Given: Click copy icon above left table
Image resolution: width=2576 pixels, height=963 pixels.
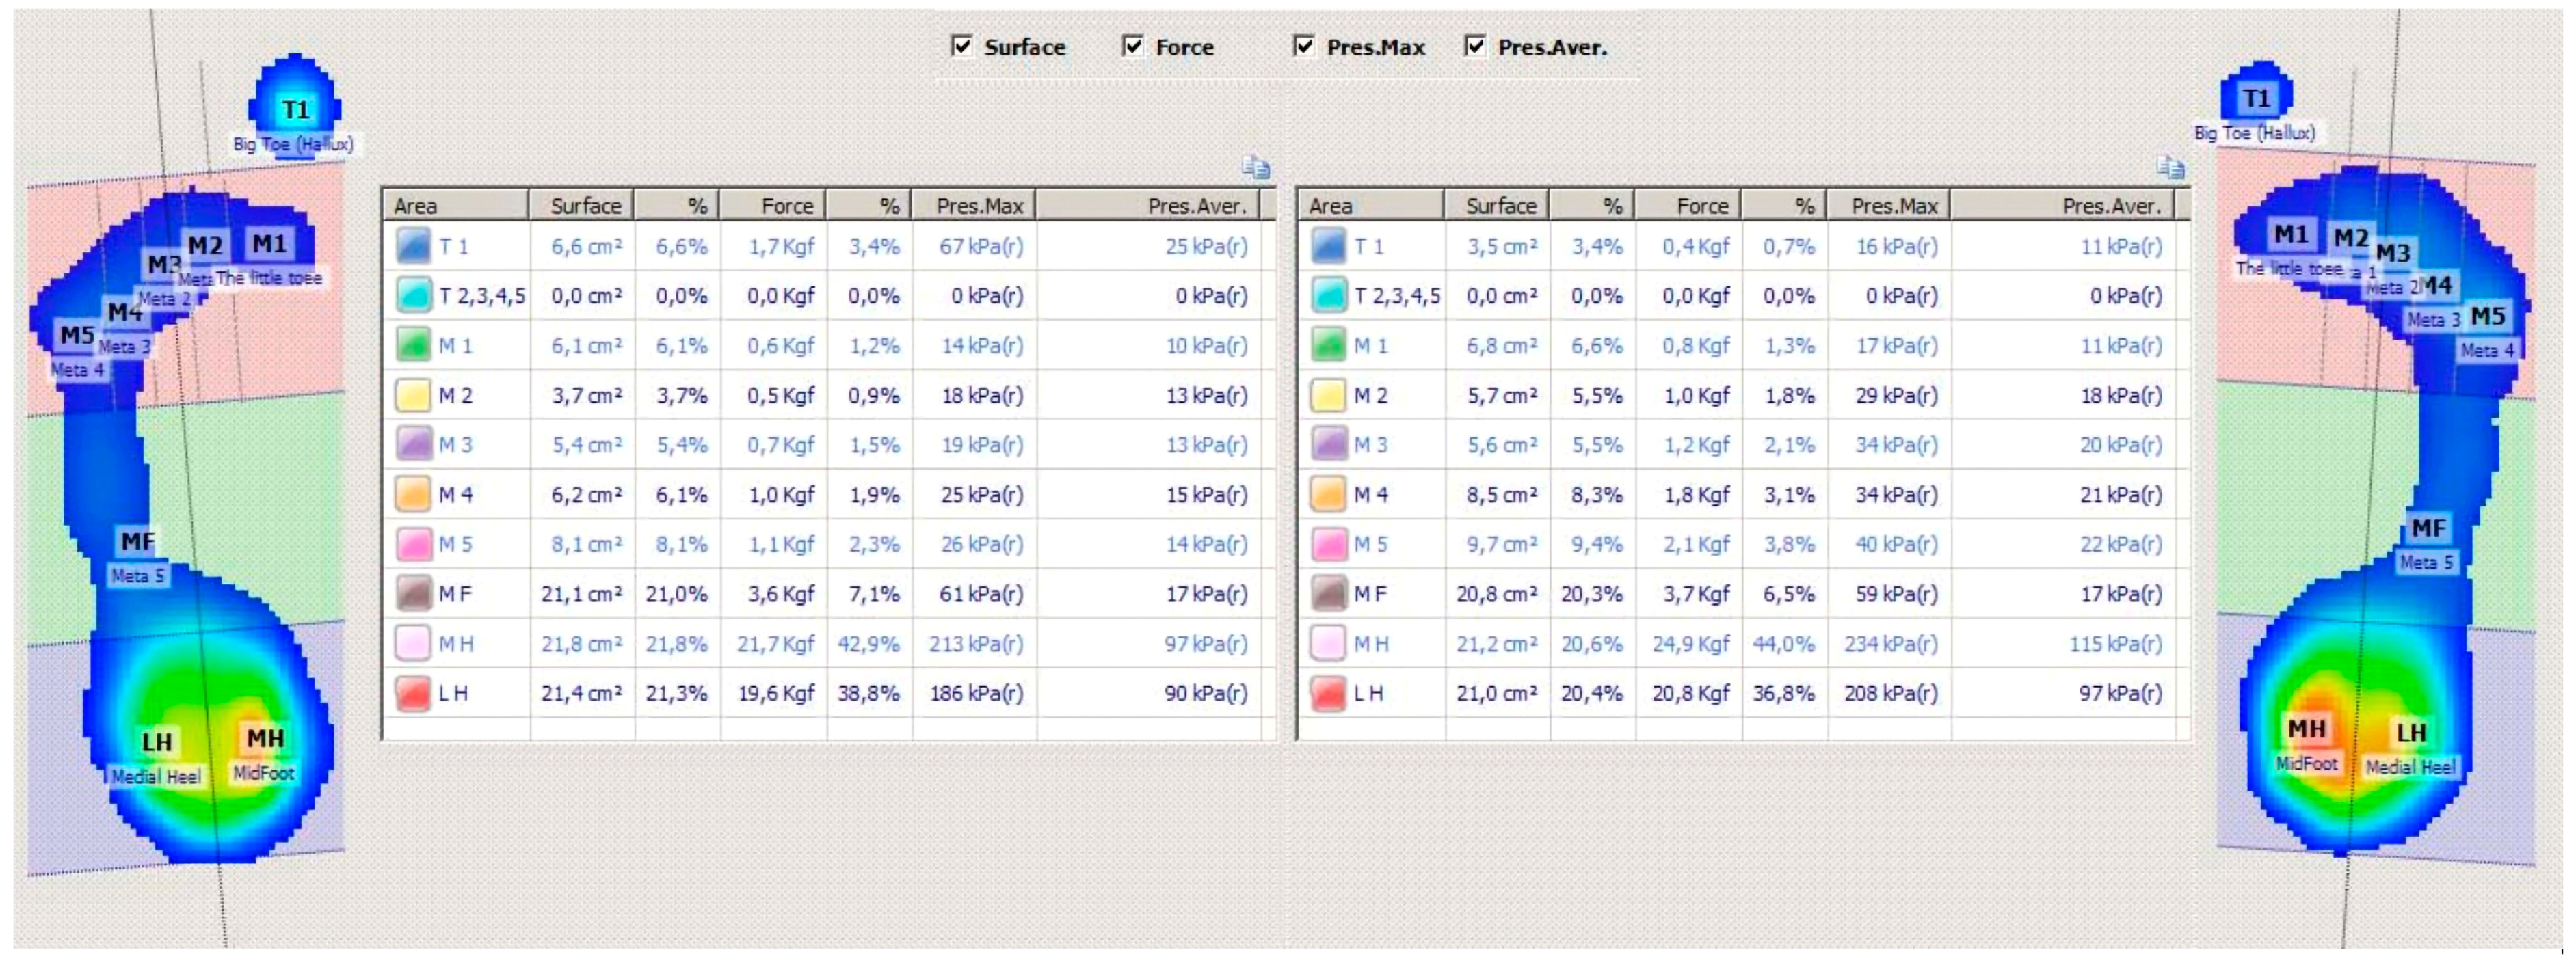Looking at the screenshot, I should click(x=1255, y=168).
